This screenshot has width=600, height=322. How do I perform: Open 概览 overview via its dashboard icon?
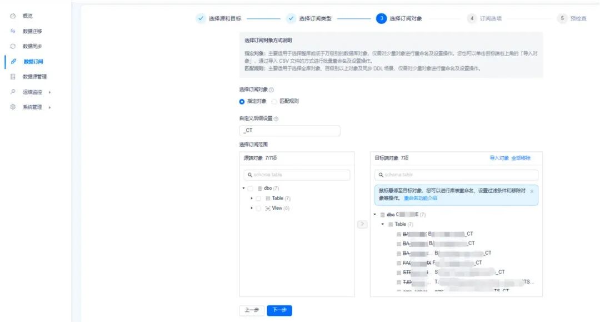[x=13, y=16]
